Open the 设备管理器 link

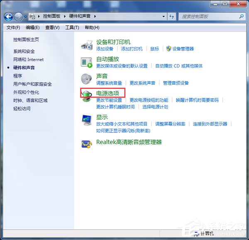tap(183, 49)
